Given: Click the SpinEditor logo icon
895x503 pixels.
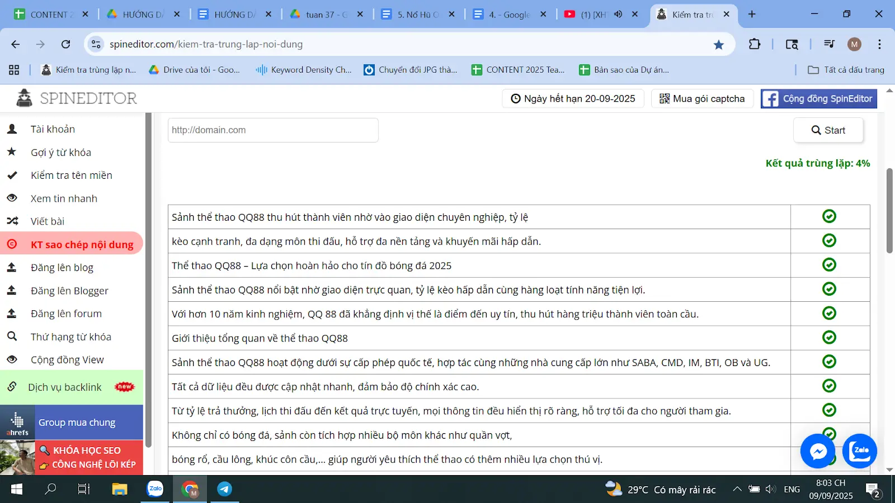Looking at the screenshot, I should coord(24,98).
